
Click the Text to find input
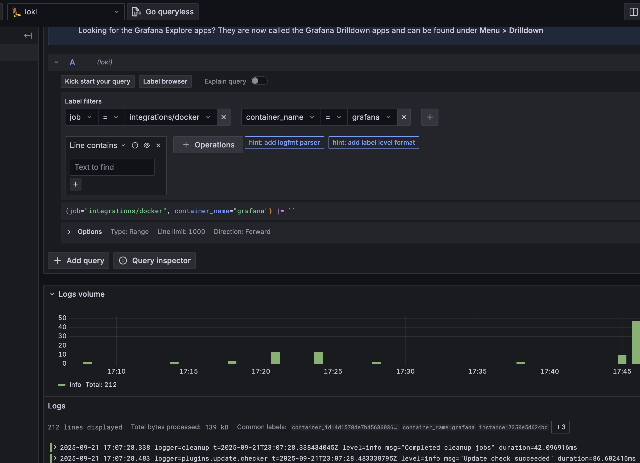tap(112, 167)
